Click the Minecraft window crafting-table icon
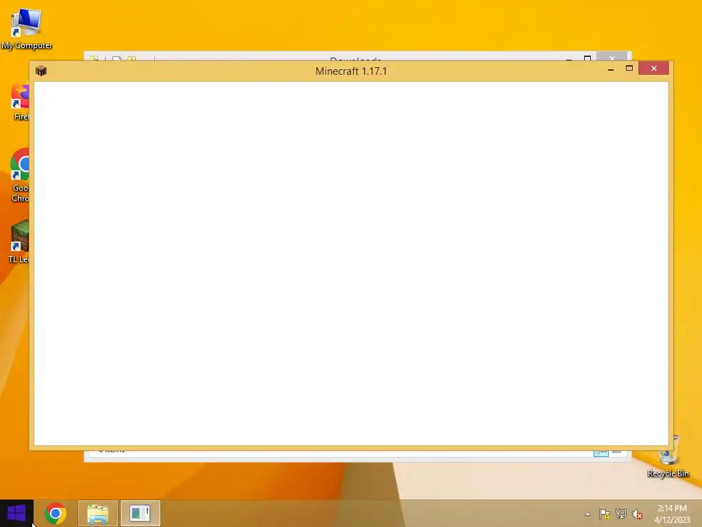The width and height of the screenshot is (702, 527). click(41, 71)
